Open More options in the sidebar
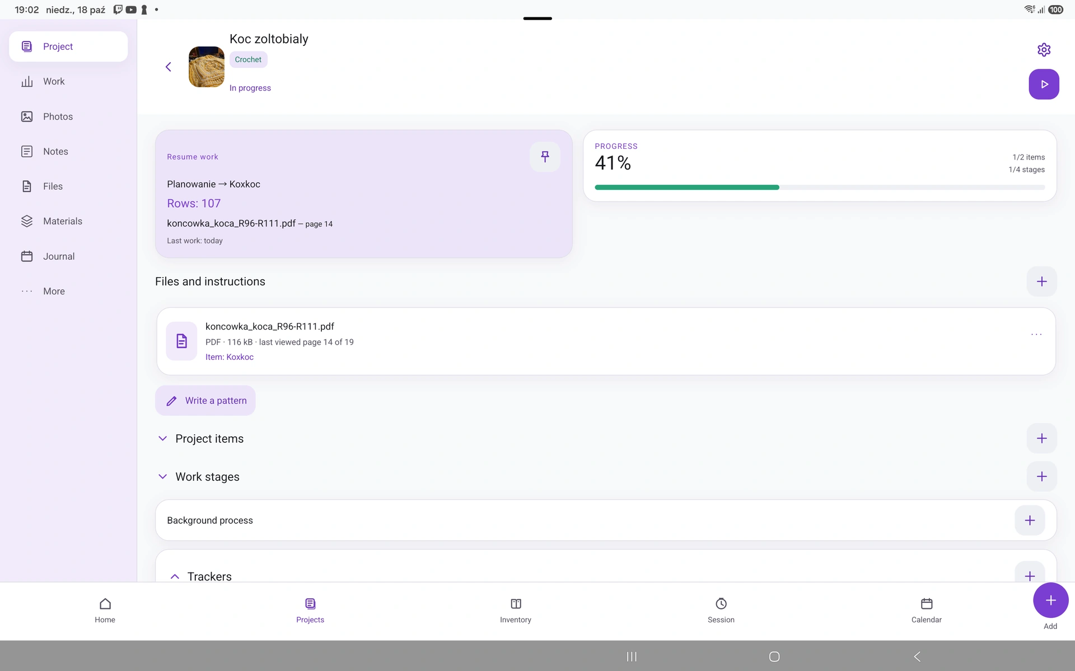 [68, 291]
